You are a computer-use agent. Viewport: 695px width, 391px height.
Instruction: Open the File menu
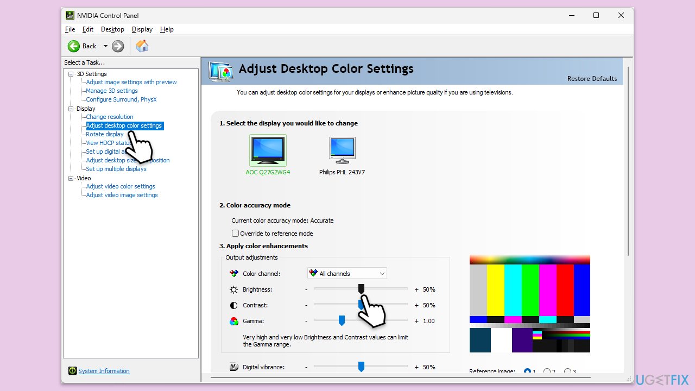pos(70,29)
